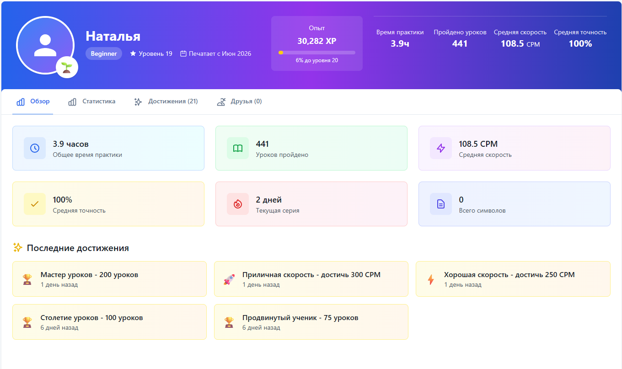
Task: Click the Beginner badge
Action: click(x=104, y=53)
